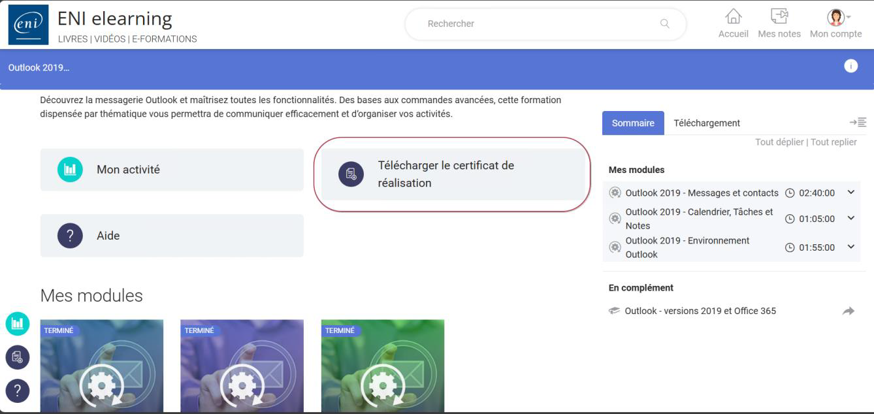This screenshot has width=874, height=414.
Task: Click the En complément heading
Action: (x=641, y=287)
